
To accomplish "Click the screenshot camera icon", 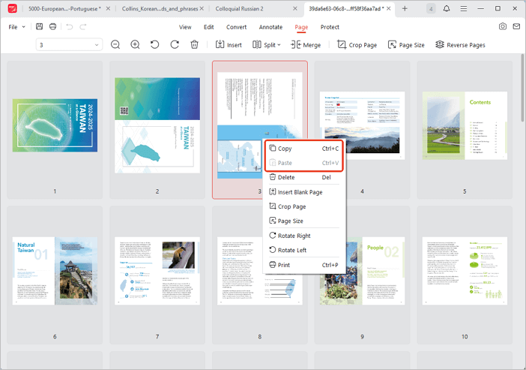I will [x=503, y=27].
